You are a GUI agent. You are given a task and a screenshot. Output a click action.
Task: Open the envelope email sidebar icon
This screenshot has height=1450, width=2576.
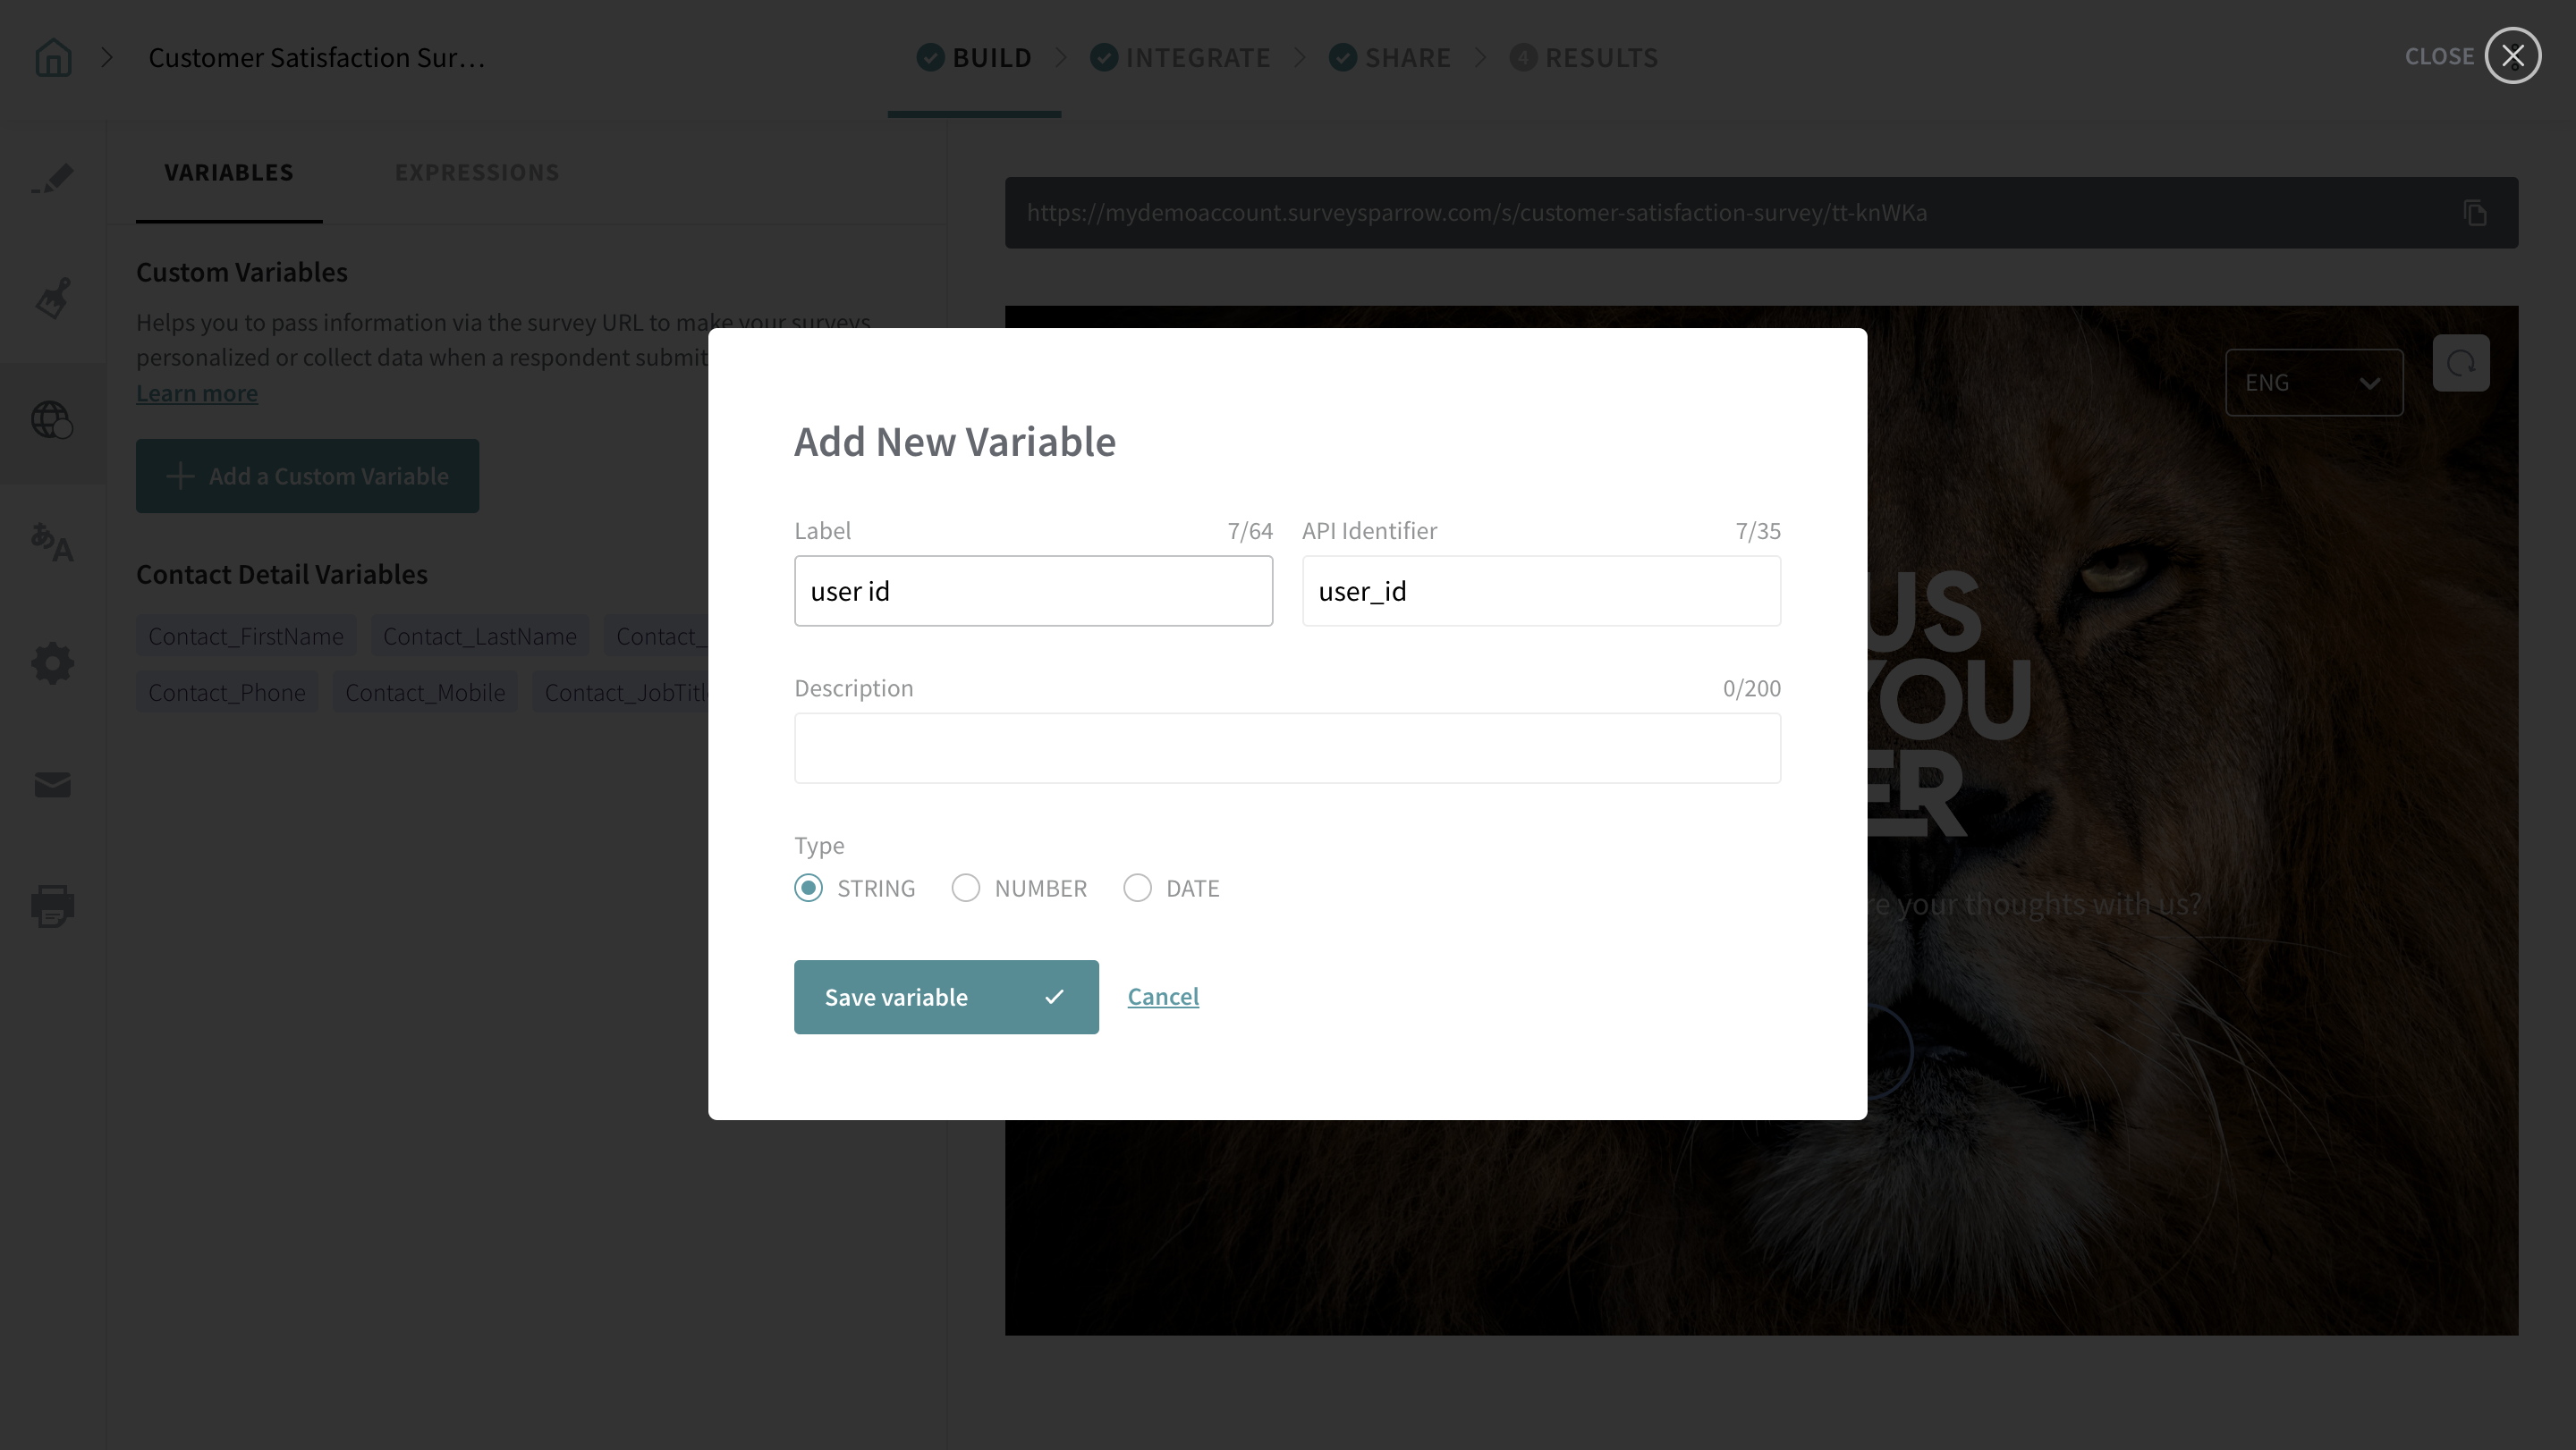point(53,785)
